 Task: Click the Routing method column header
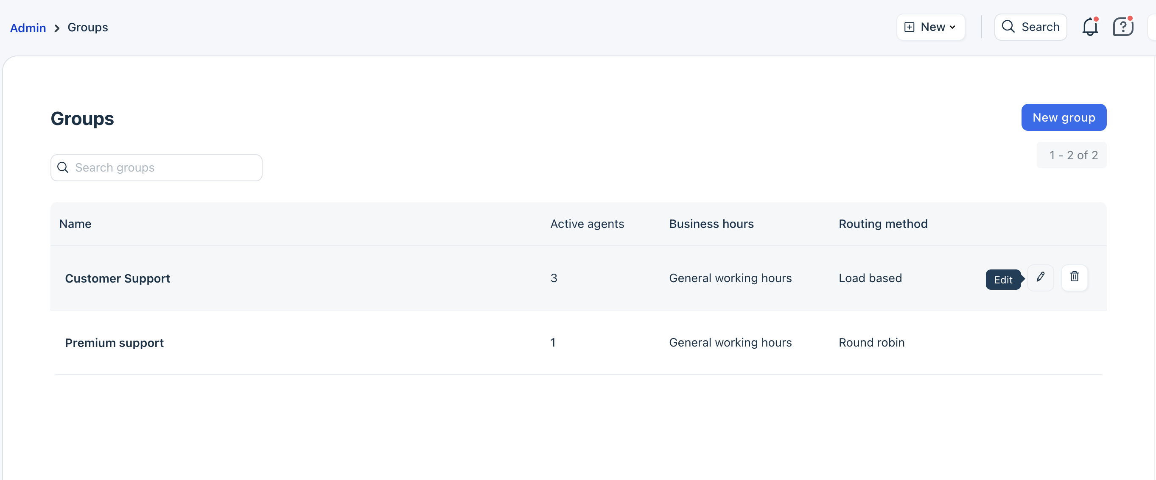click(x=883, y=224)
